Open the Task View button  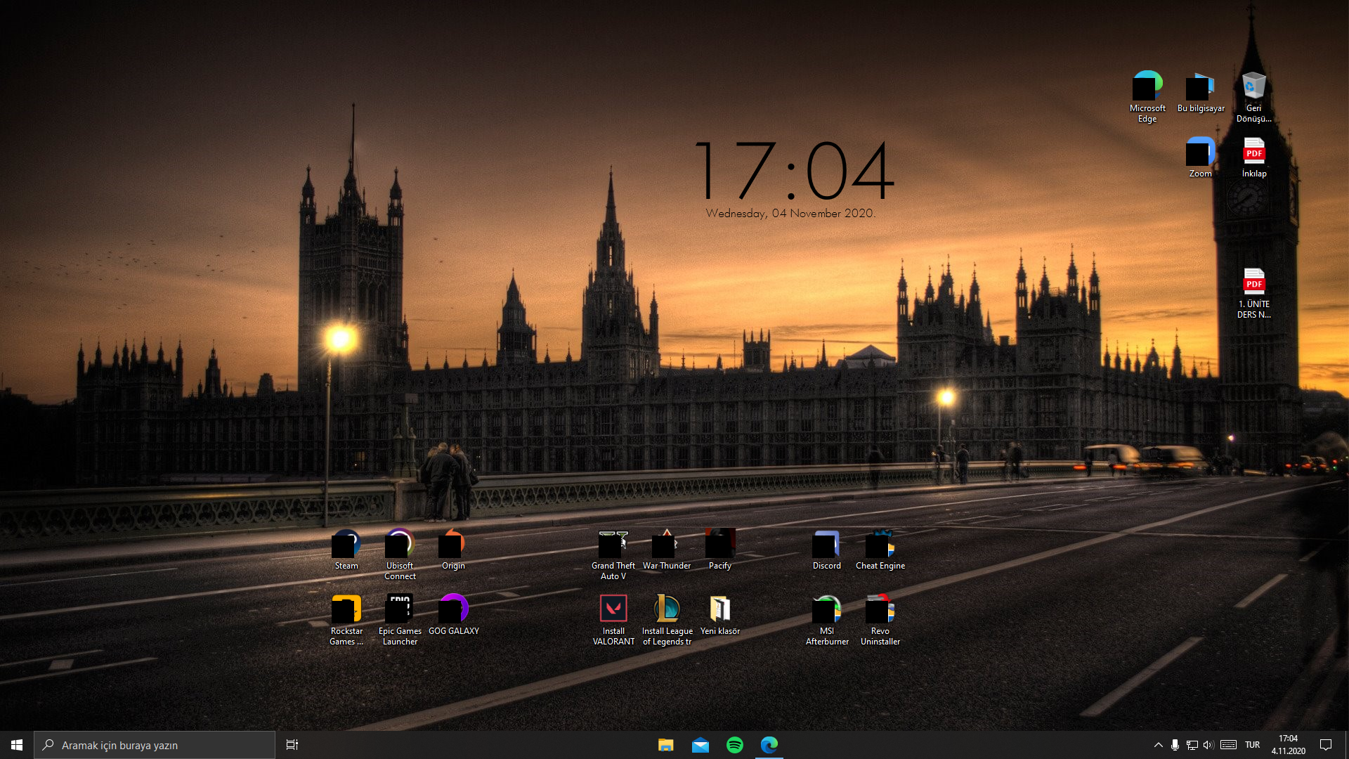(x=292, y=745)
